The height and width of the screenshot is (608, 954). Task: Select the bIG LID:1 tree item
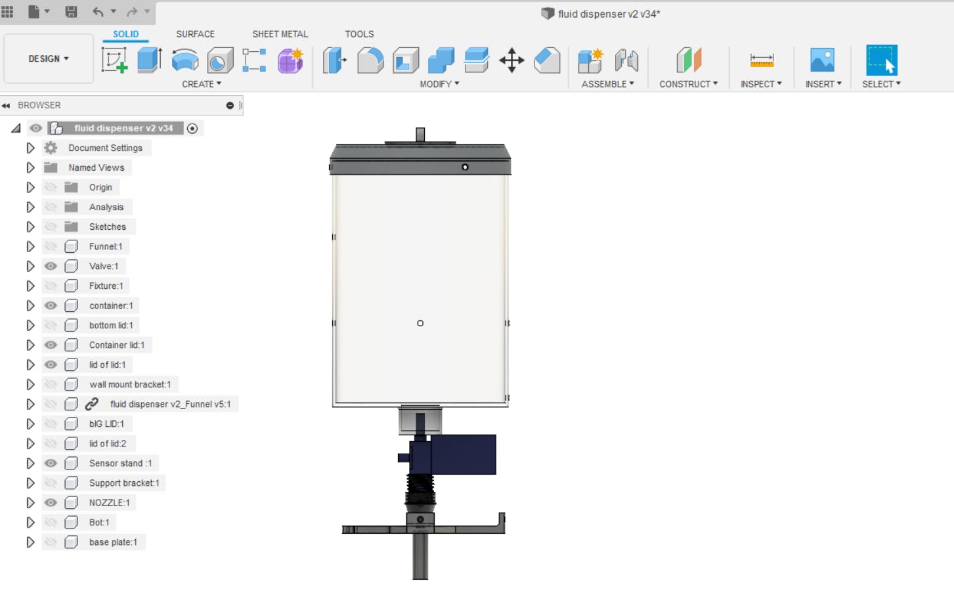(106, 423)
